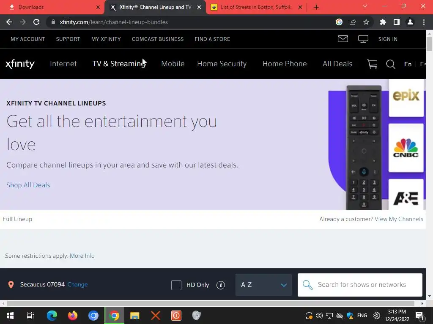
Task: Expand the A-Z sort dropdown
Action: pyautogui.click(x=263, y=285)
